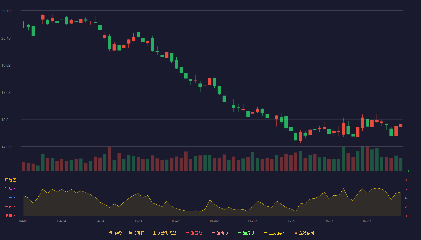421x240 pixels.
Task: Click the 06-12 date axis label
Action: pyautogui.click(x=253, y=221)
